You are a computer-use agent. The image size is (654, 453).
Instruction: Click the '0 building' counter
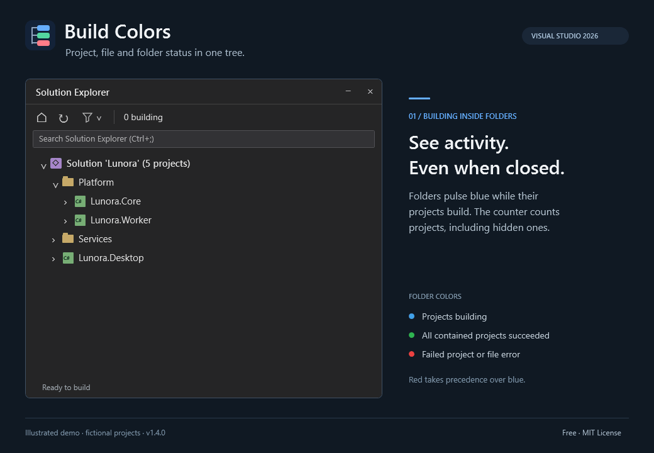143,117
